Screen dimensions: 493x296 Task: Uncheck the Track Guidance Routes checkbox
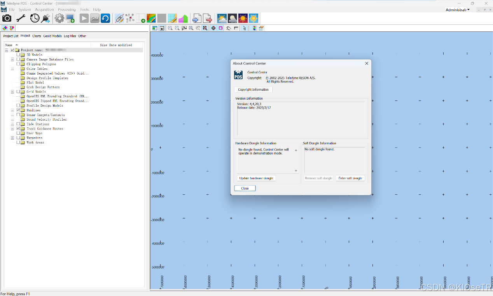tap(18, 128)
